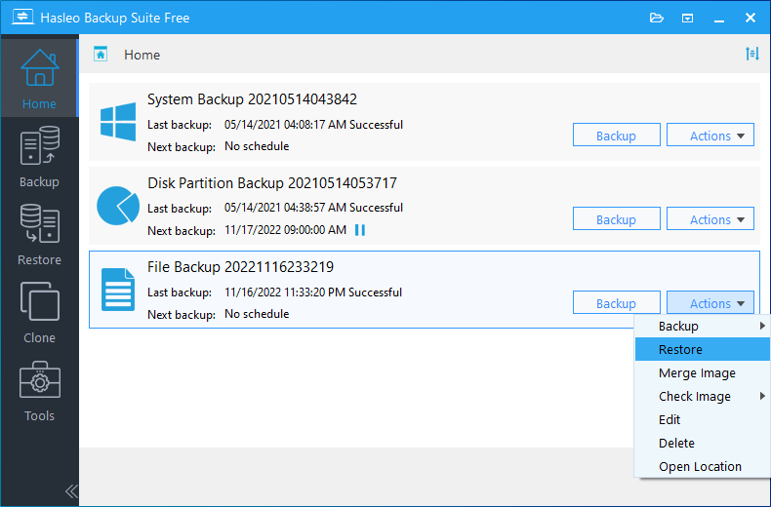
Task: Click '11/17/2022 09:00:00 AM' next backup time
Action: pyautogui.click(x=285, y=230)
